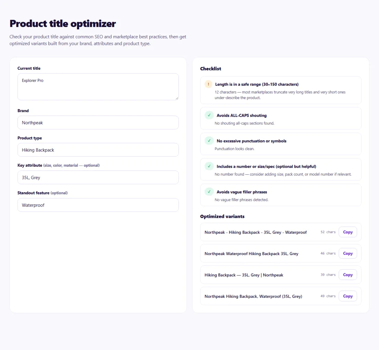
Task: Click the checkmark icon for number/size check
Action: click(209, 166)
